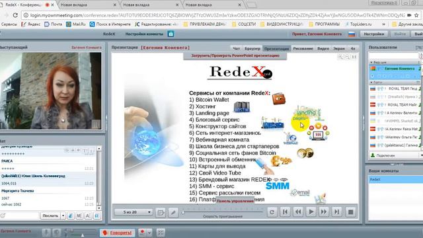Viewport: 423px width, 238px height.
Task: Click the A font size chat icon
Action: coord(88,216)
